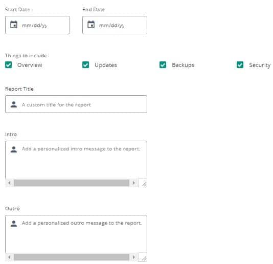Click the Updates label text

[106, 65]
